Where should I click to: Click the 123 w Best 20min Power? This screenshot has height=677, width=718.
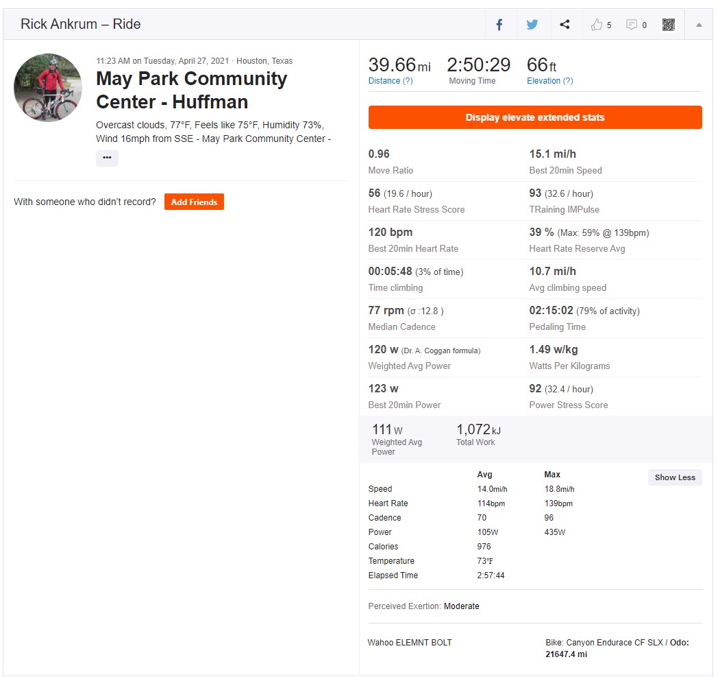point(383,389)
